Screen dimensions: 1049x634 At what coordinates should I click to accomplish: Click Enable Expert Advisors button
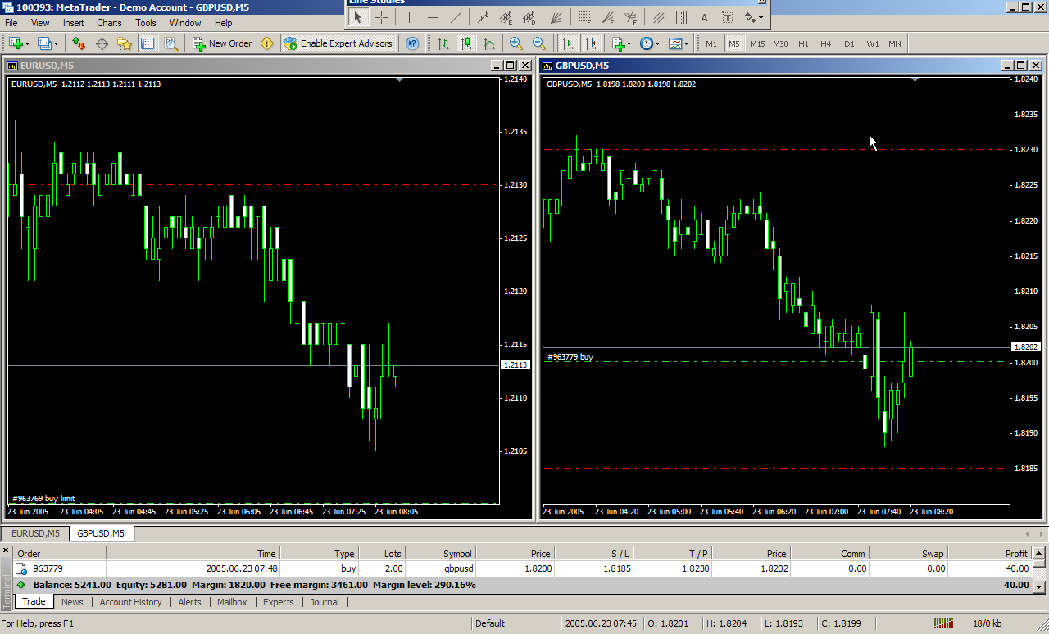(x=338, y=43)
